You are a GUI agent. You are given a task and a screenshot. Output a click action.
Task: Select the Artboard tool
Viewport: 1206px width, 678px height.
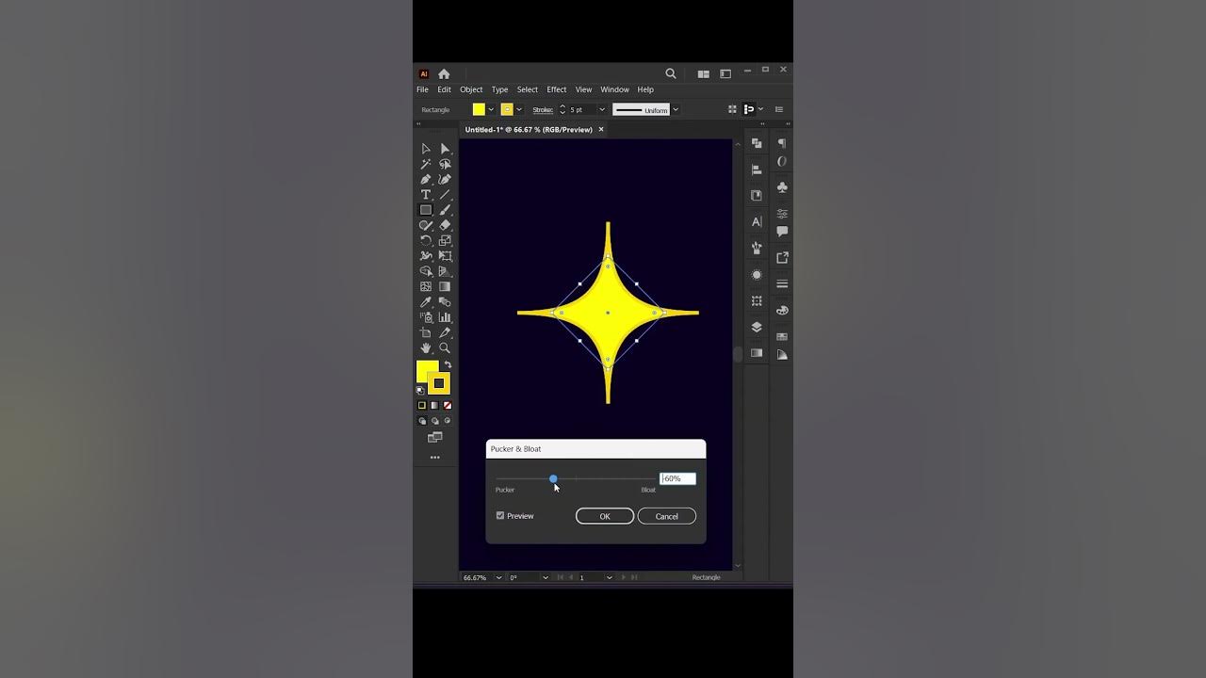pos(426,332)
